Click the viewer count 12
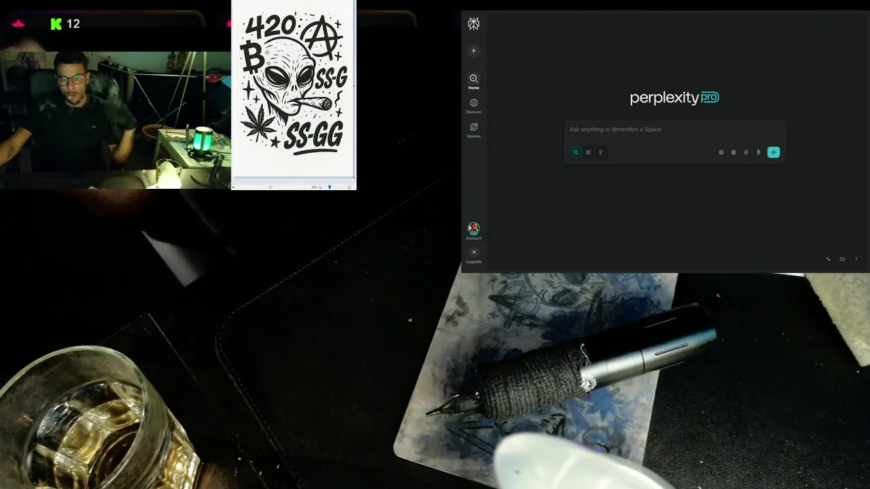The height and width of the screenshot is (489, 870). pyautogui.click(x=73, y=24)
